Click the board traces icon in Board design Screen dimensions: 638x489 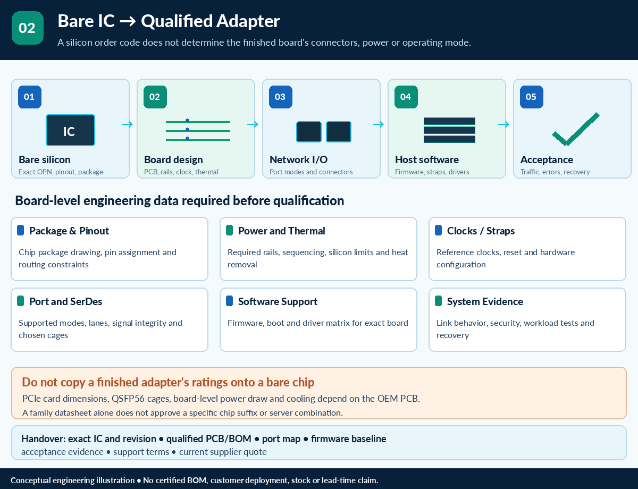pos(198,130)
